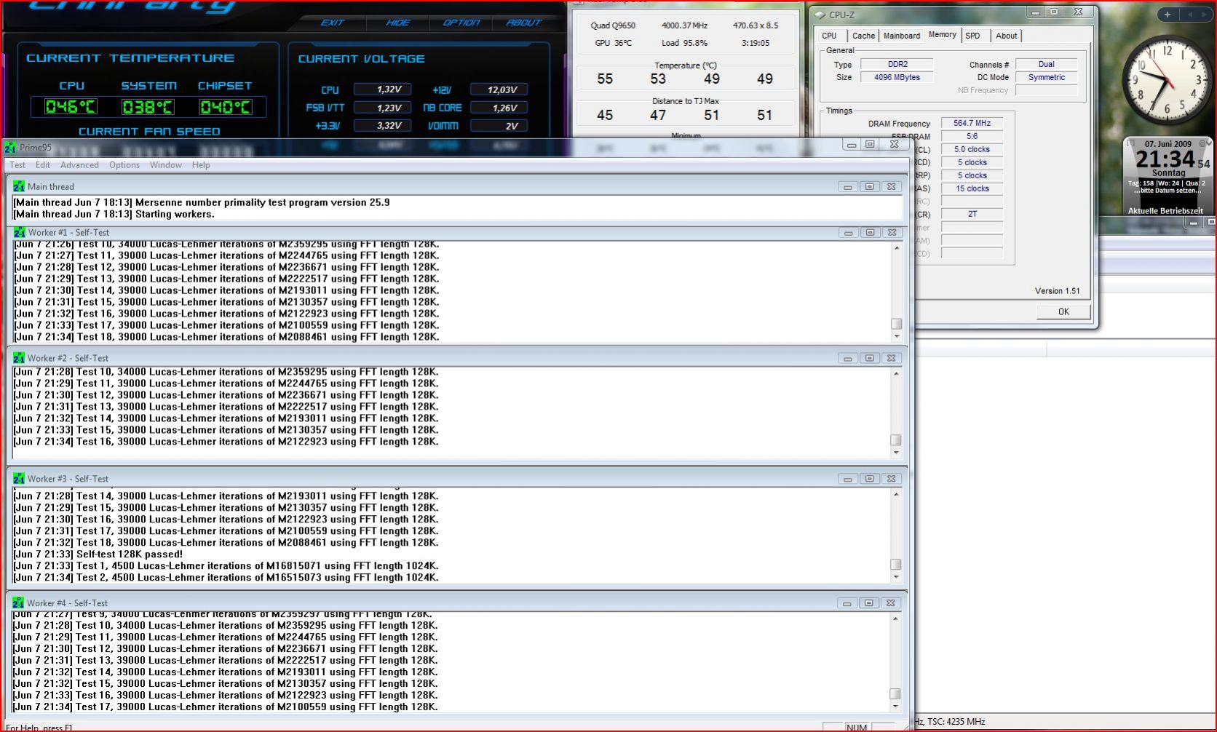Click the OK button in CPU-Z

tap(1063, 311)
